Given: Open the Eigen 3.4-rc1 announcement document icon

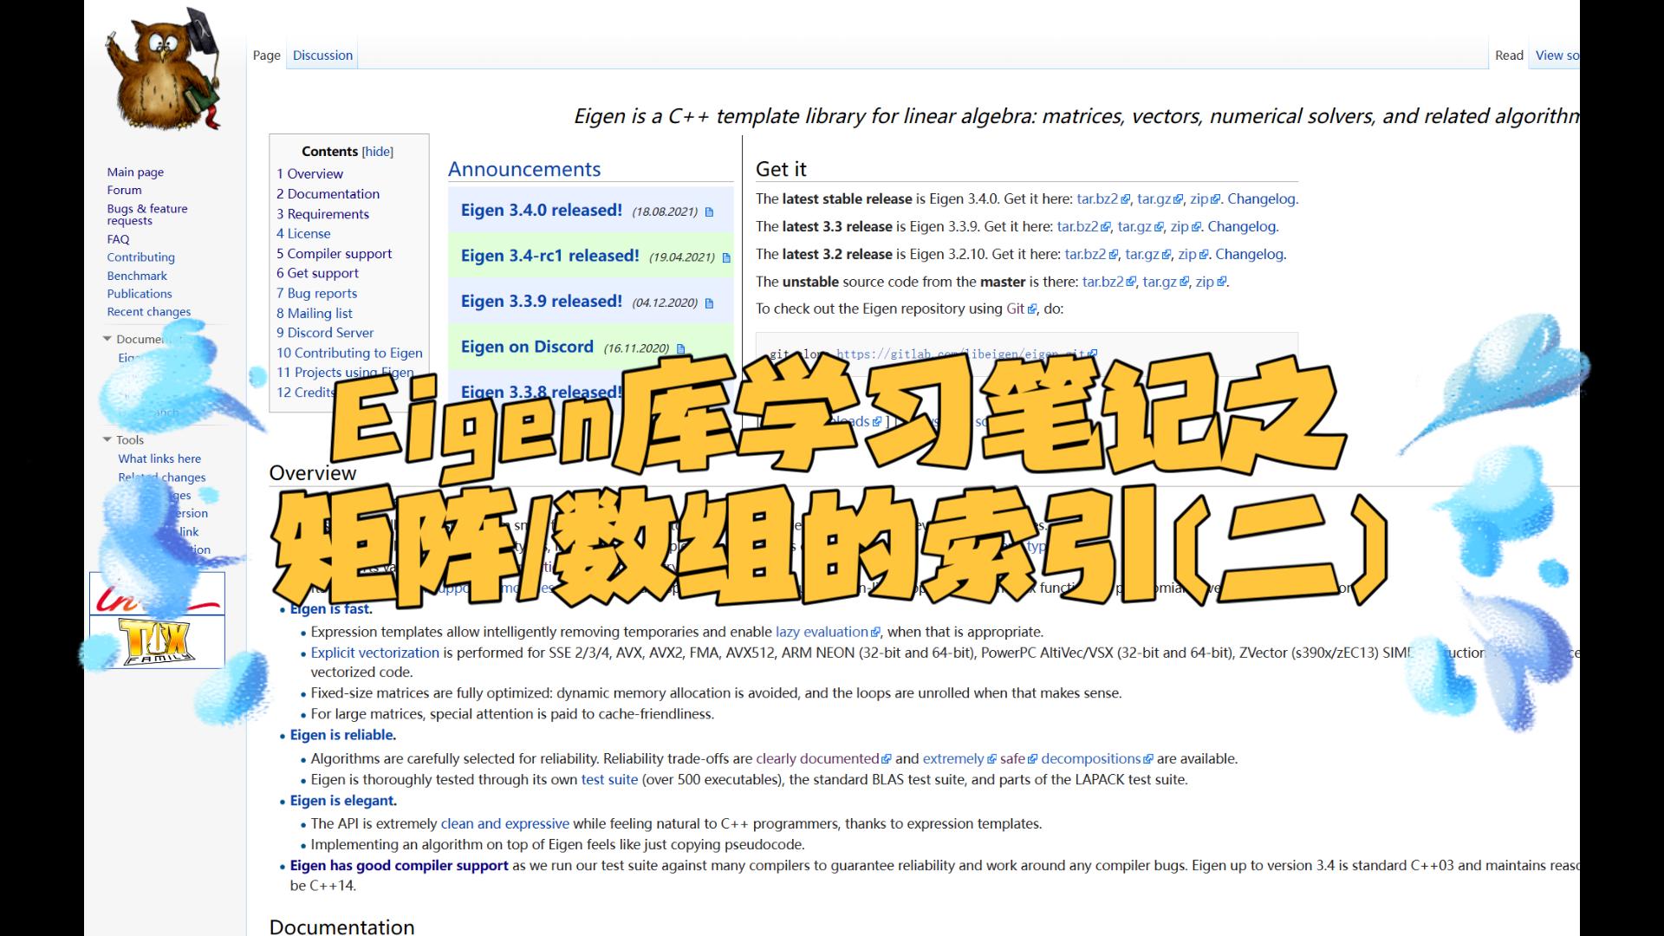Looking at the screenshot, I should 726,258.
